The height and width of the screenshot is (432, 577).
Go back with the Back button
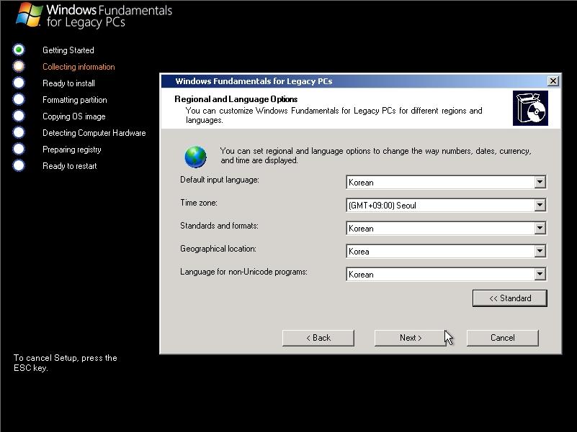click(318, 338)
